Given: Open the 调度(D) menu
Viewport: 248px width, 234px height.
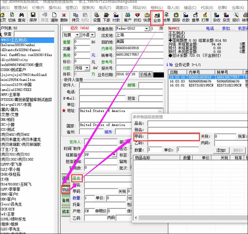Looking at the screenshot, I should 122,8.
